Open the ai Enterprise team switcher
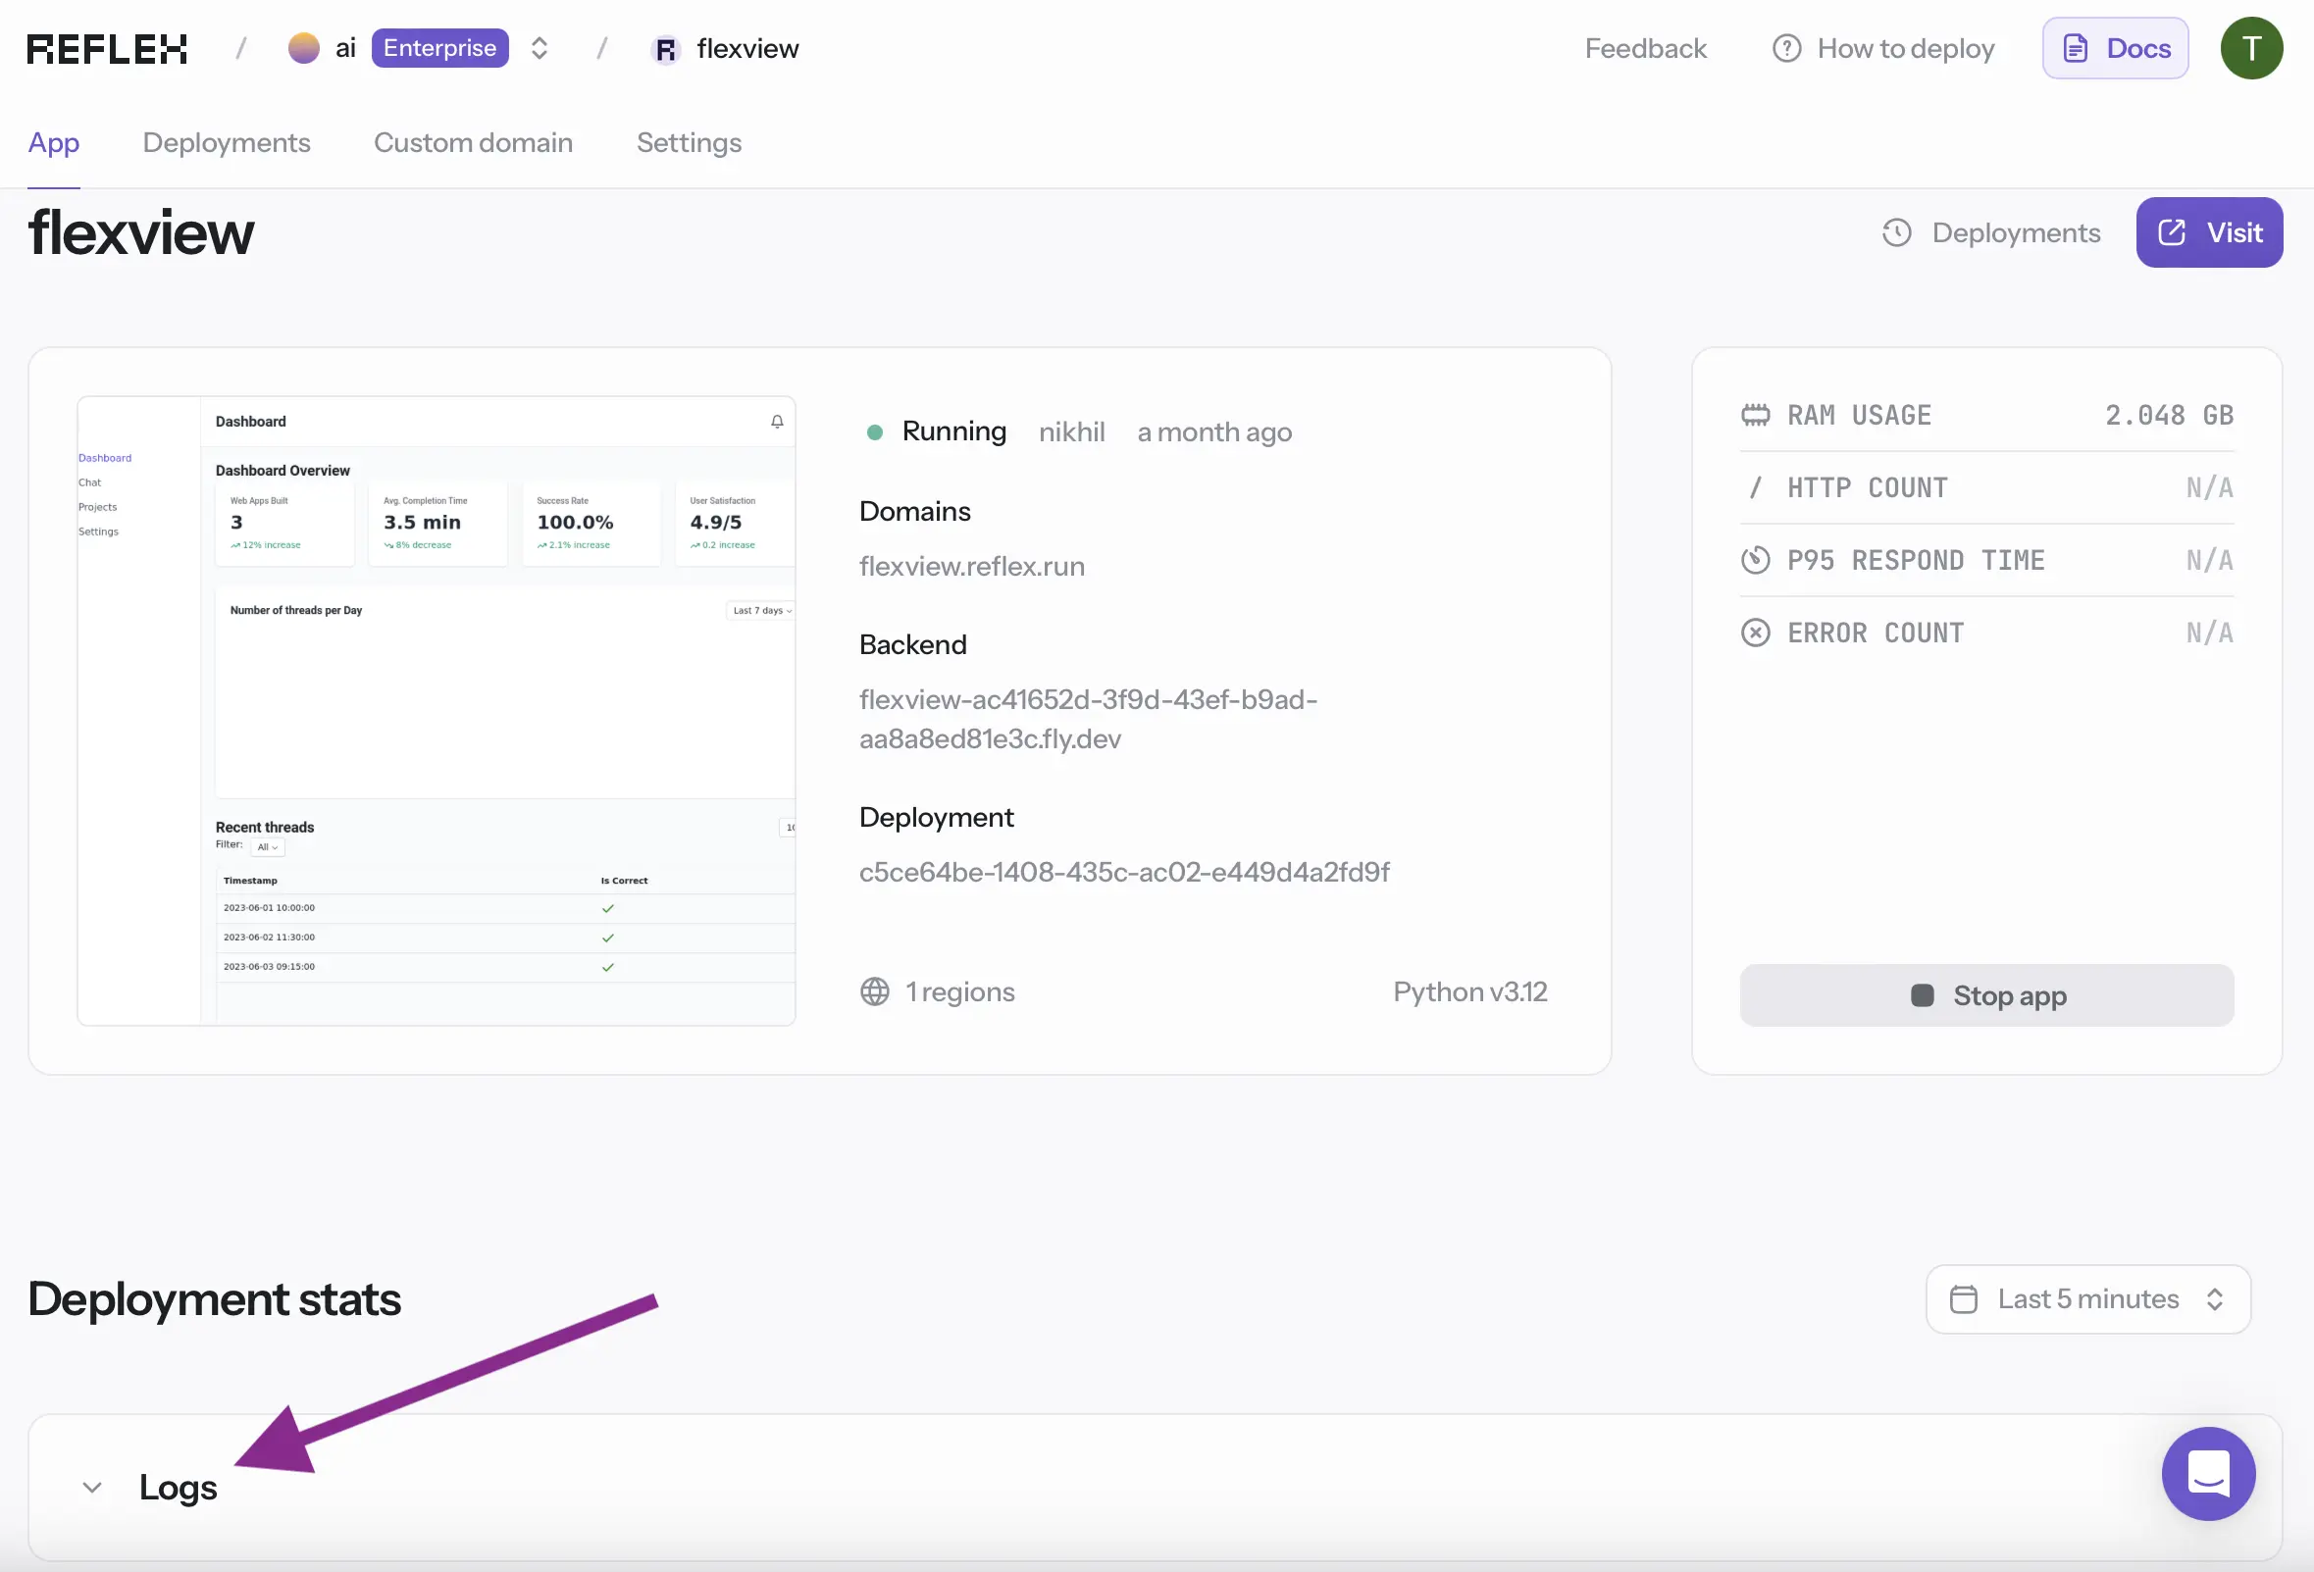2314x1572 pixels. pyautogui.click(x=539, y=48)
